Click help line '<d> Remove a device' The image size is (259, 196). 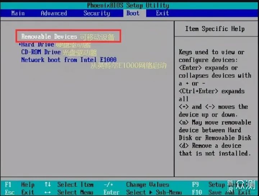[x=210, y=146]
